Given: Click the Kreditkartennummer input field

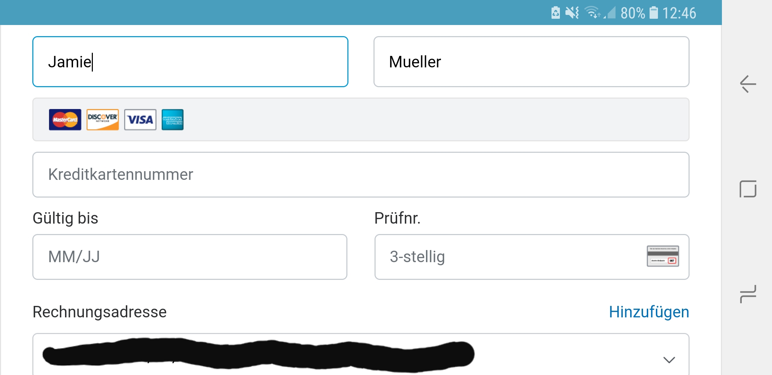Looking at the screenshot, I should (361, 175).
